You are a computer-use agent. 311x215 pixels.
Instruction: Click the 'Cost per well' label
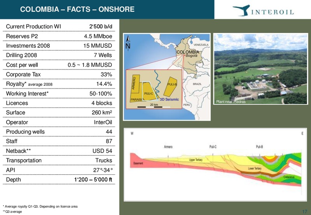(22, 65)
